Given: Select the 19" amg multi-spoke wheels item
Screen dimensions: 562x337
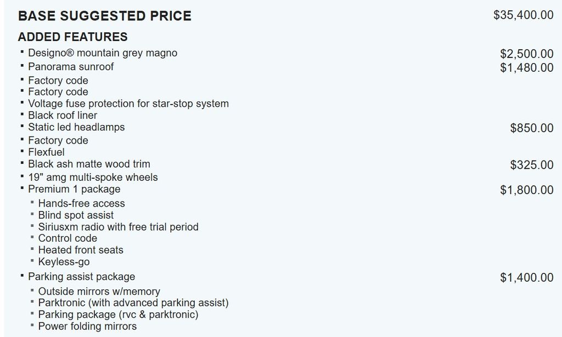Looking at the screenshot, I should pyautogui.click(x=93, y=178).
